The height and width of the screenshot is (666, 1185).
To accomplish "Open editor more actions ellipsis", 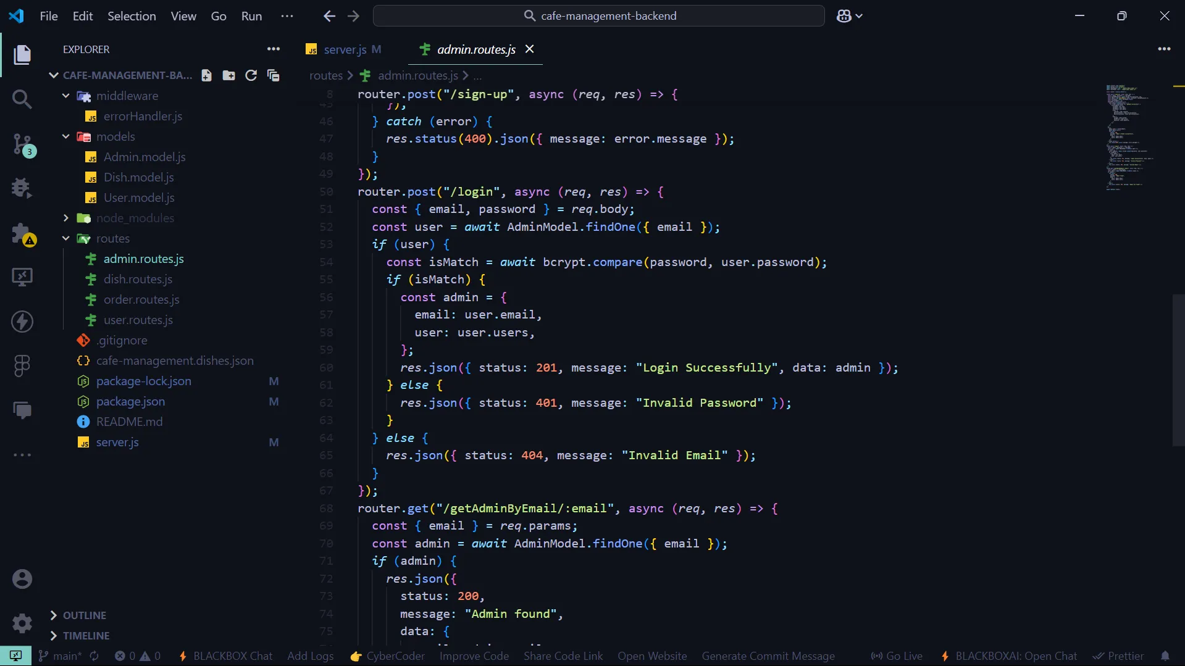I will pyautogui.click(x=1164, y=49).
